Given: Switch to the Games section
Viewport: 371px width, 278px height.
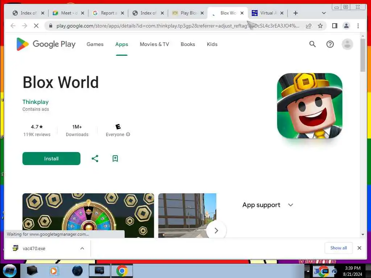Looking at the screenshot, I should pyautogui.click(x=95, y=44).
